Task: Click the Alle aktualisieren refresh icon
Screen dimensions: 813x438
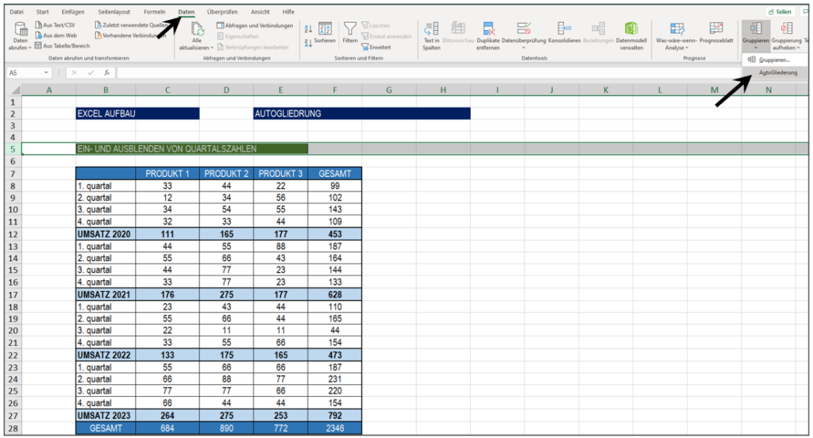Action: coord(197,29)
